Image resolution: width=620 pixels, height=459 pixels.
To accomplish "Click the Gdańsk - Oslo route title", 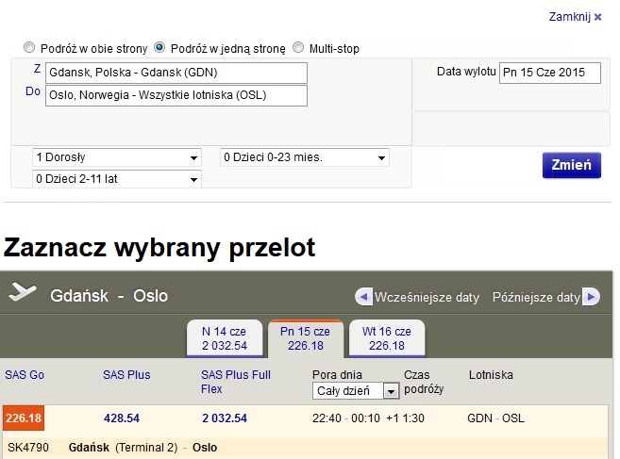I will coord(109,296).
